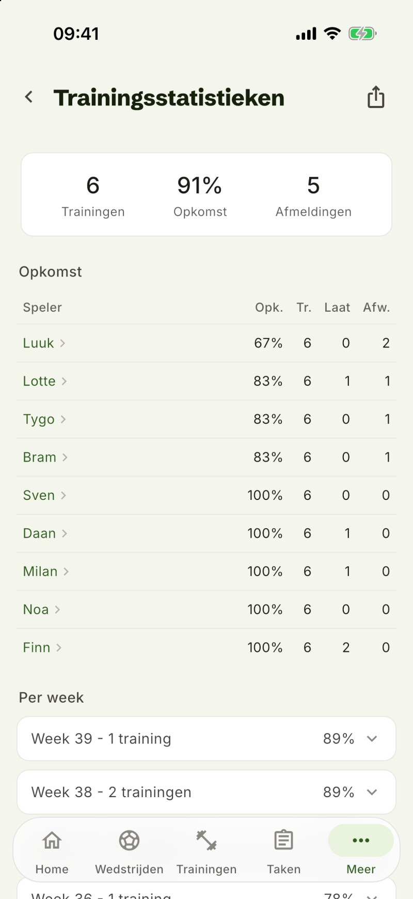Viewport: 413px width, 899px height.
Task: Open Noa's player row
Action: click(x=206, y=610)
